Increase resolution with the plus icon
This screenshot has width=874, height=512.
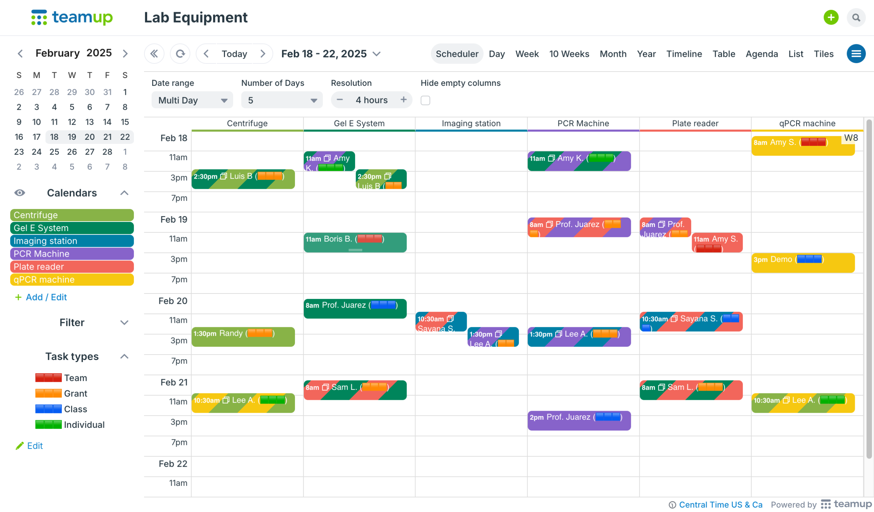pos(403,100)
